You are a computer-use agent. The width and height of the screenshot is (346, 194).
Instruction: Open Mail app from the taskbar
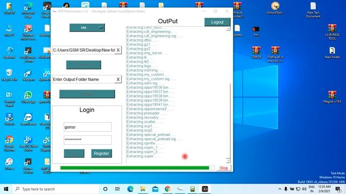pyautogui.click(x=155, y=189)
